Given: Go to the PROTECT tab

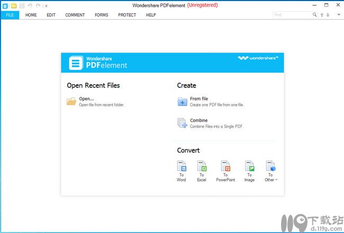Looking at the screenshot, I should pos(127,15).
